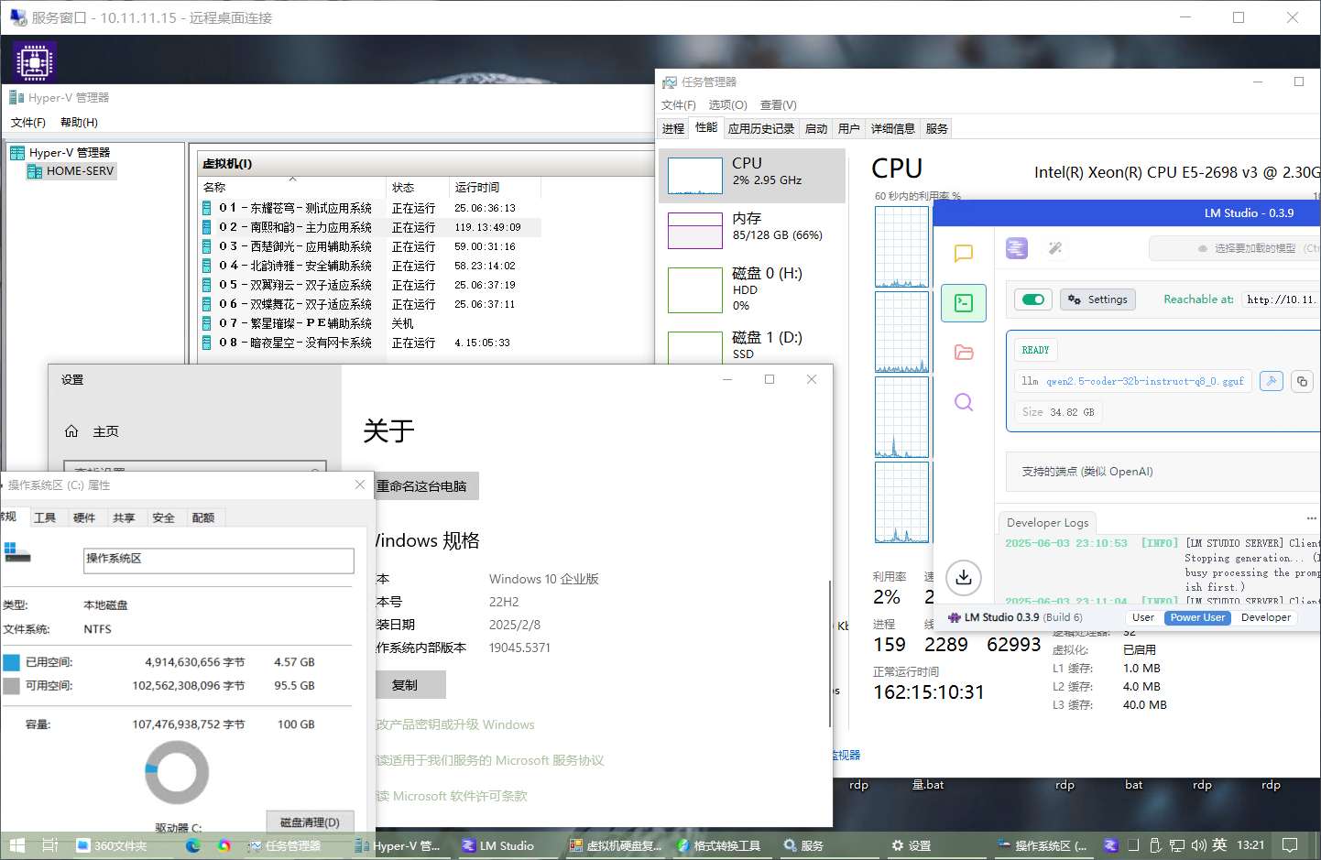The height and width of the screenshot is (860, 1321).
Task: Select virtual machine 04 北韵诗雅 row
Action: (370, 266)
